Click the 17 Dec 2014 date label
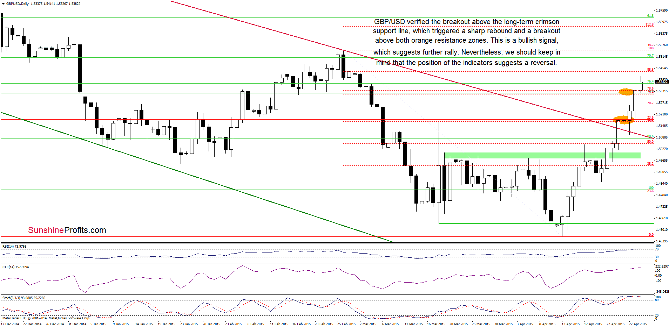 click(10, 324)
